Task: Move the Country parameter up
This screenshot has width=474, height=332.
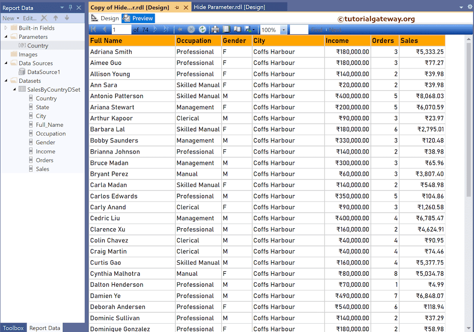Action: (x=55, y=18)
